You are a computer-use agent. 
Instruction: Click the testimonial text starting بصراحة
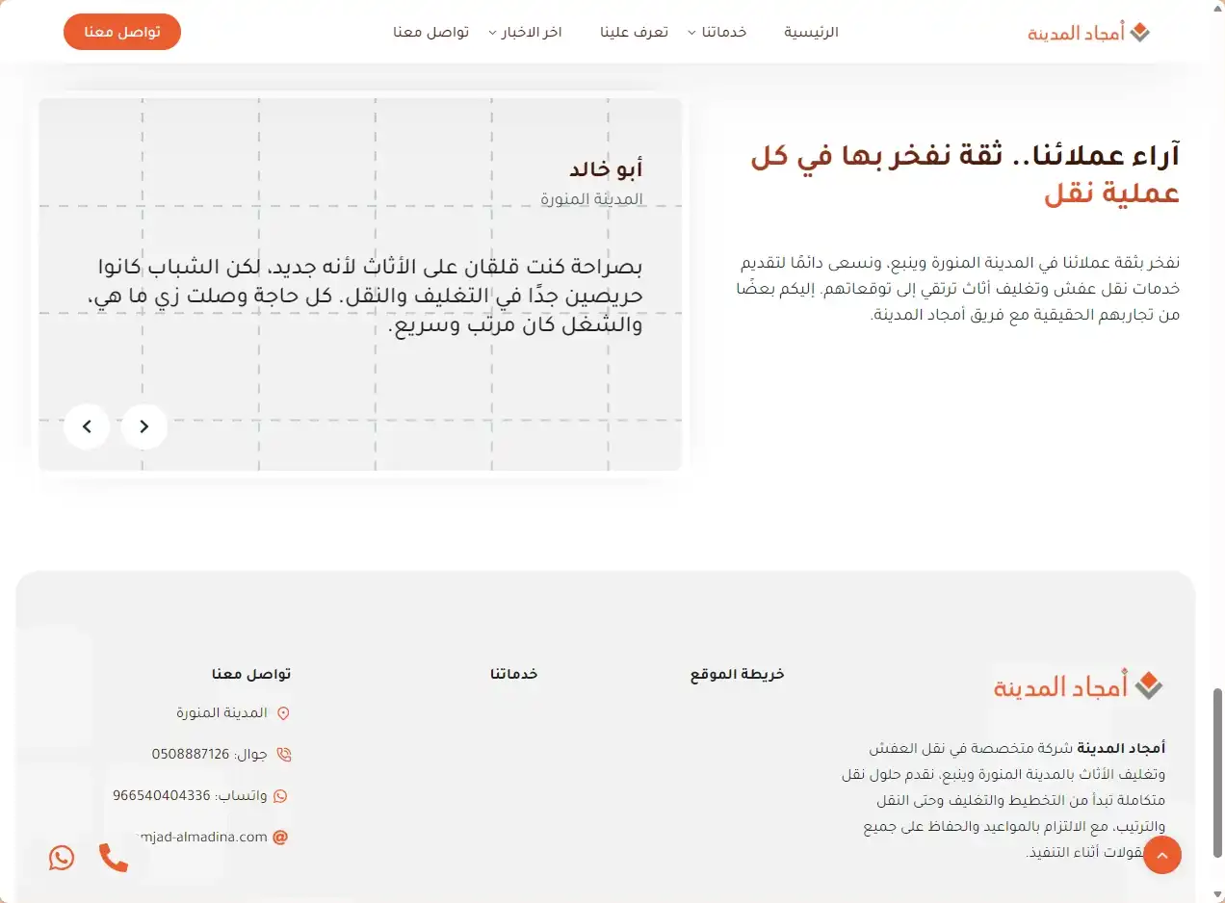(365, 296)
